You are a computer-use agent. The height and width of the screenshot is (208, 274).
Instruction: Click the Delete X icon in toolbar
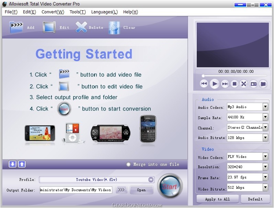81,27
